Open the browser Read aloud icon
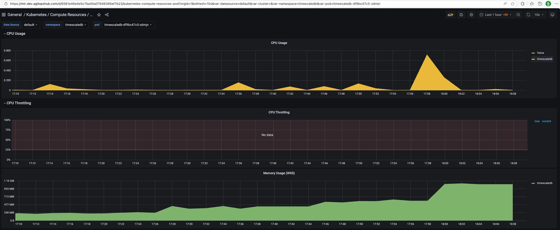This screenshot has height=230, width=560. point(505,4)
